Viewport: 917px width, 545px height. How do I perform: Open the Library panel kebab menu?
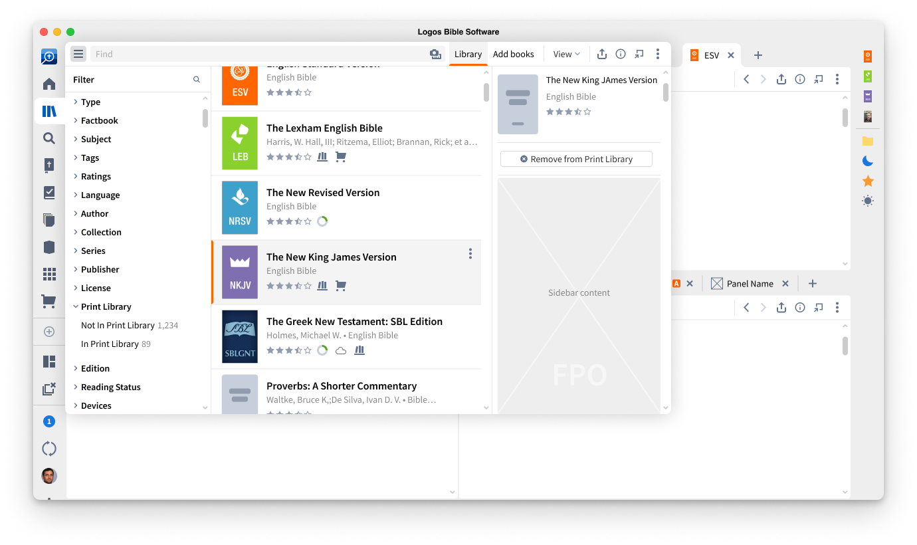coord(658,54)
